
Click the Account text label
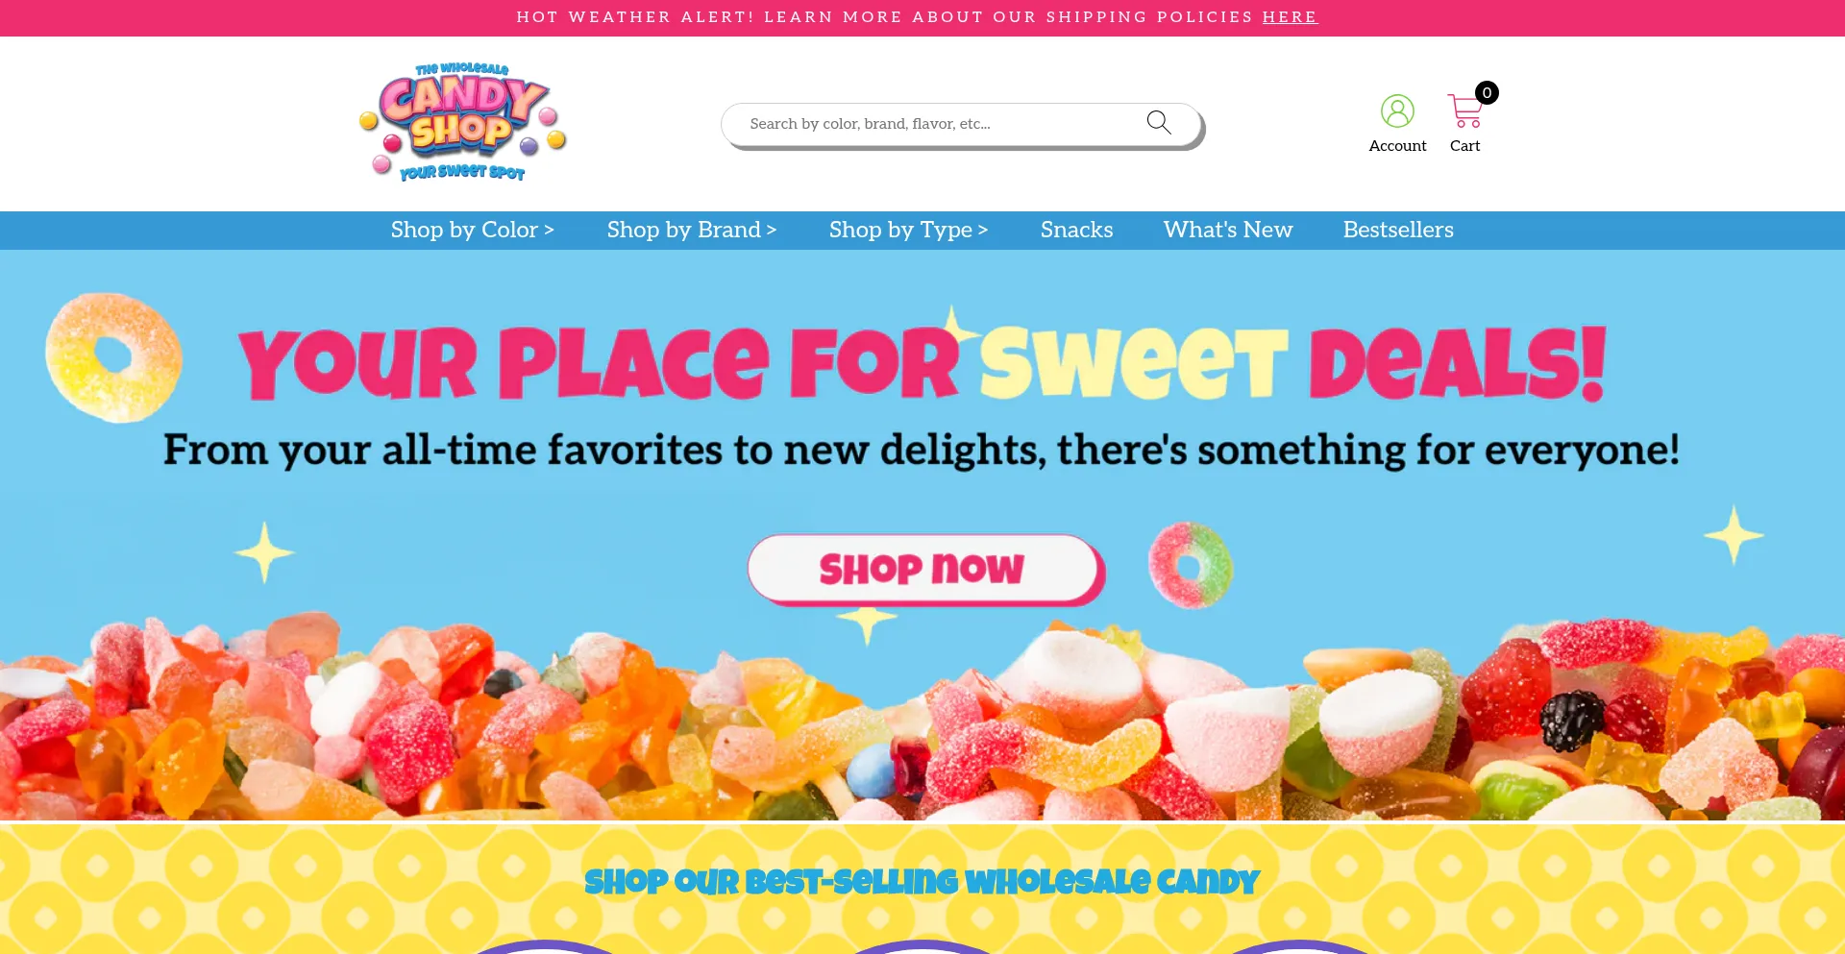pyautogui.click(x=1397, y=146)
